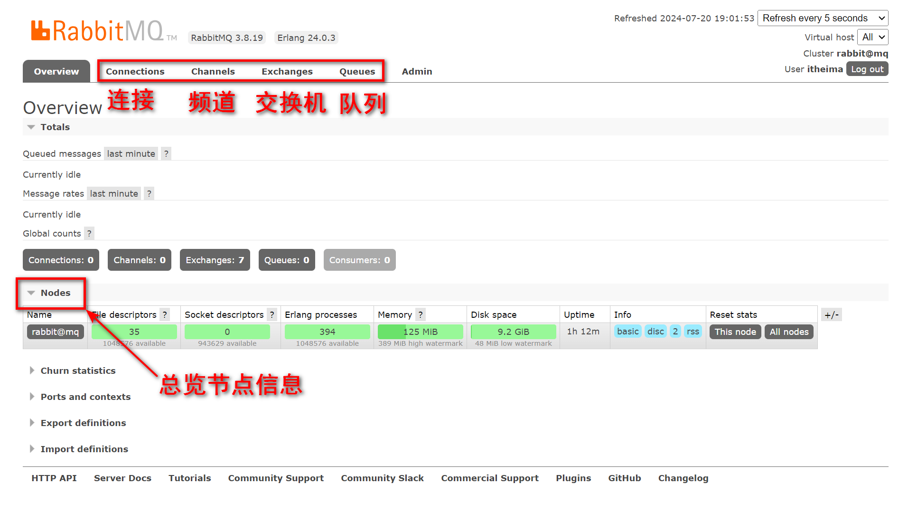The image size is (908, 513).
Task: Open the GitHub link
Action: 625,478
